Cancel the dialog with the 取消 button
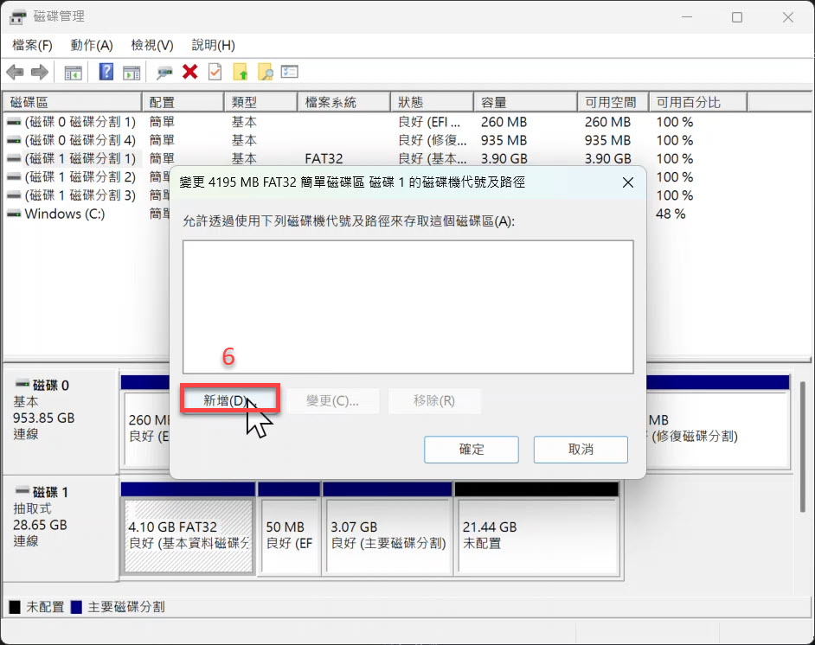The height and width of the screenshot is (645, 815). pyautogui.click(x=581, y=450)
